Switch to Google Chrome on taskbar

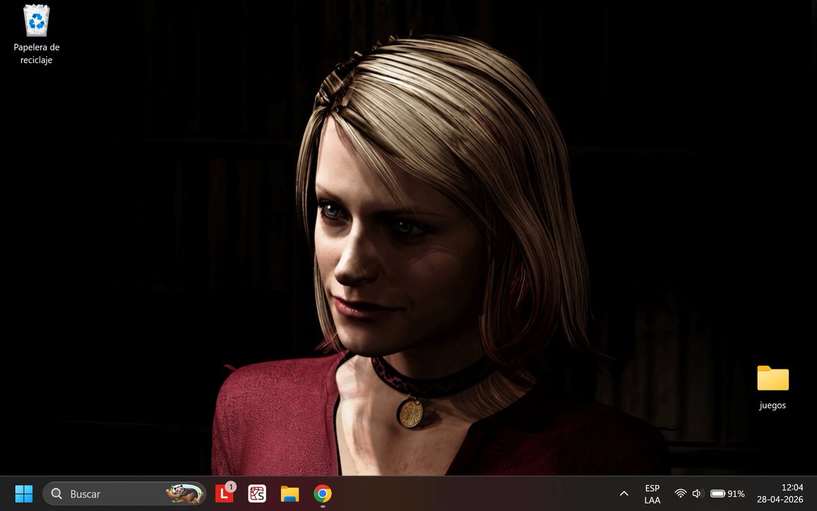323,494
